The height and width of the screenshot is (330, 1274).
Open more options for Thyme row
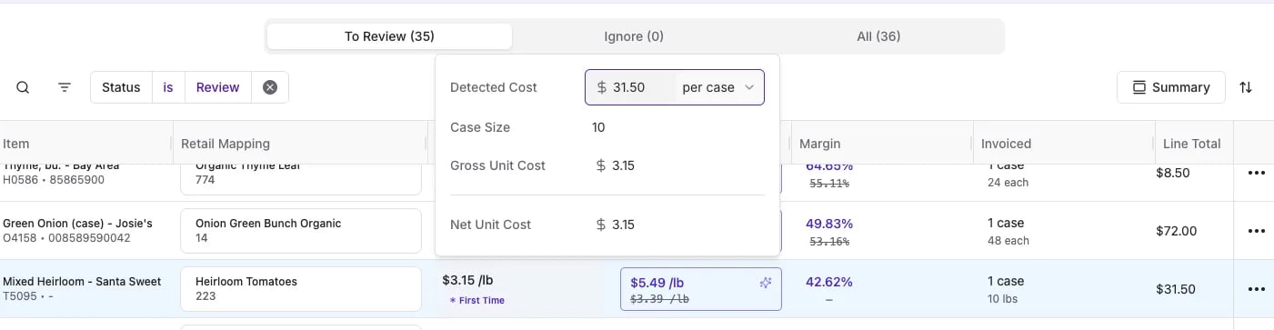click(x=1257, y=173)
